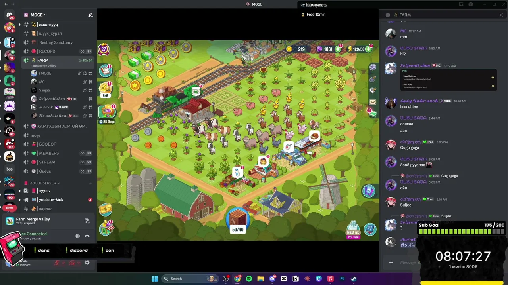This screenshot has height=285, width=508.
Task: Open the youtube-kick channel
Action: pyautogui.click(x=58, y=200)
